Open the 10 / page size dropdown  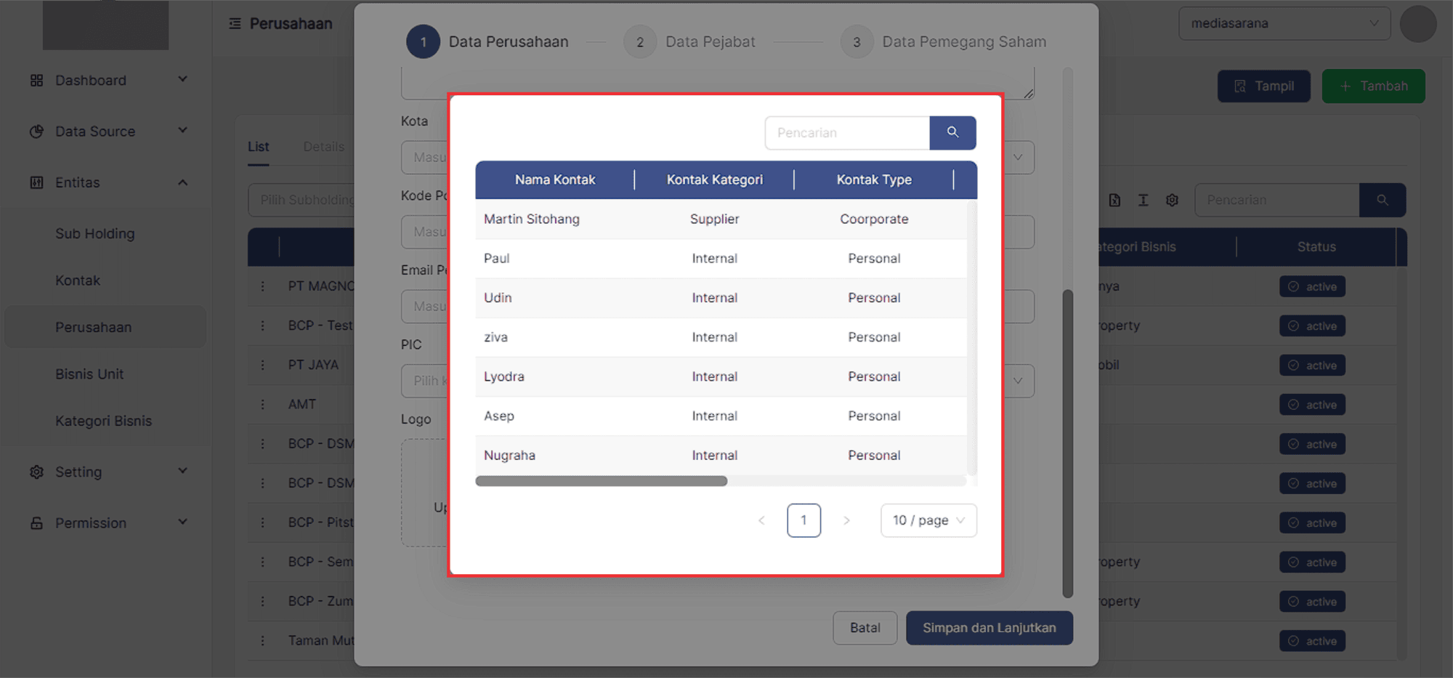click(928, 520)
